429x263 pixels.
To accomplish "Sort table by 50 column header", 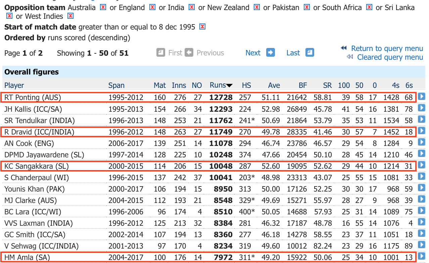I will click(359, 85).
